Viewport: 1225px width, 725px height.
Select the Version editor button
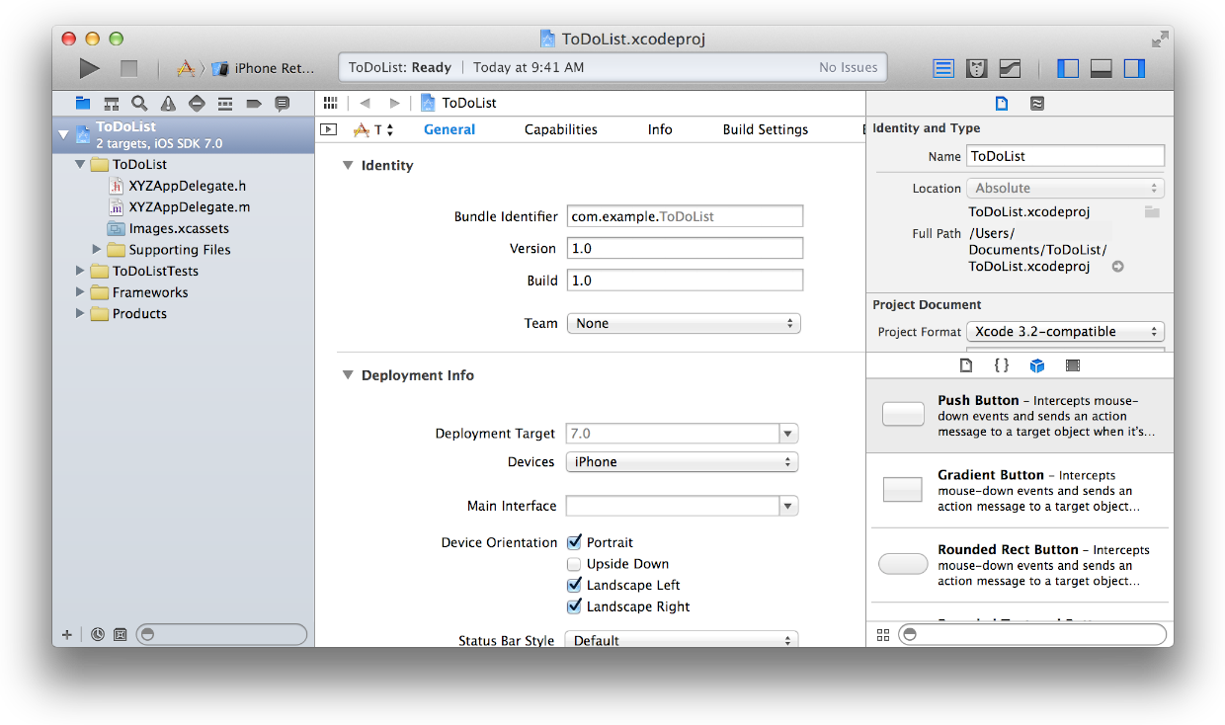(x=1010, y=68)
